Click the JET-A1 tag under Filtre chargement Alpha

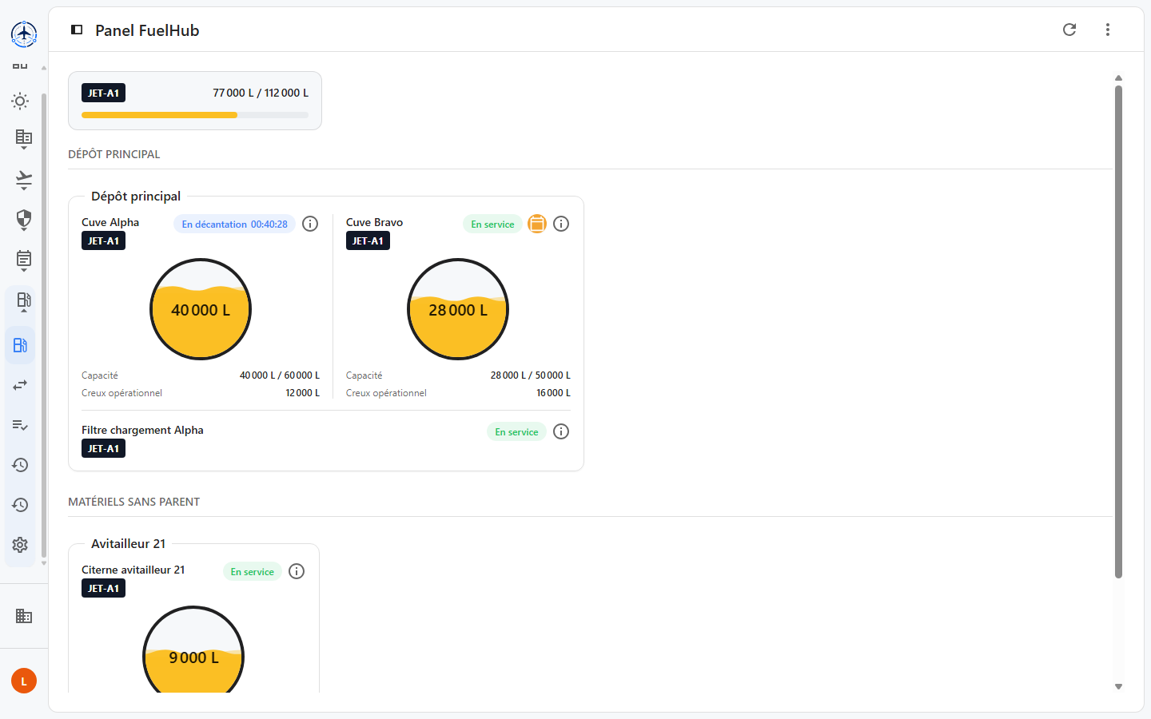[x=103, y=448]
